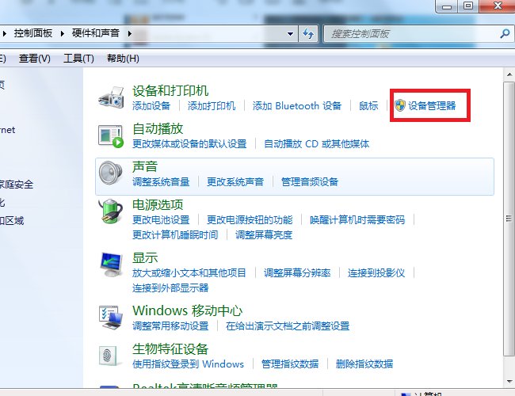This screenshot has width=515, height=396.
Task: Click 更改计算机睡眠时间 link
Action: point(175,234)
